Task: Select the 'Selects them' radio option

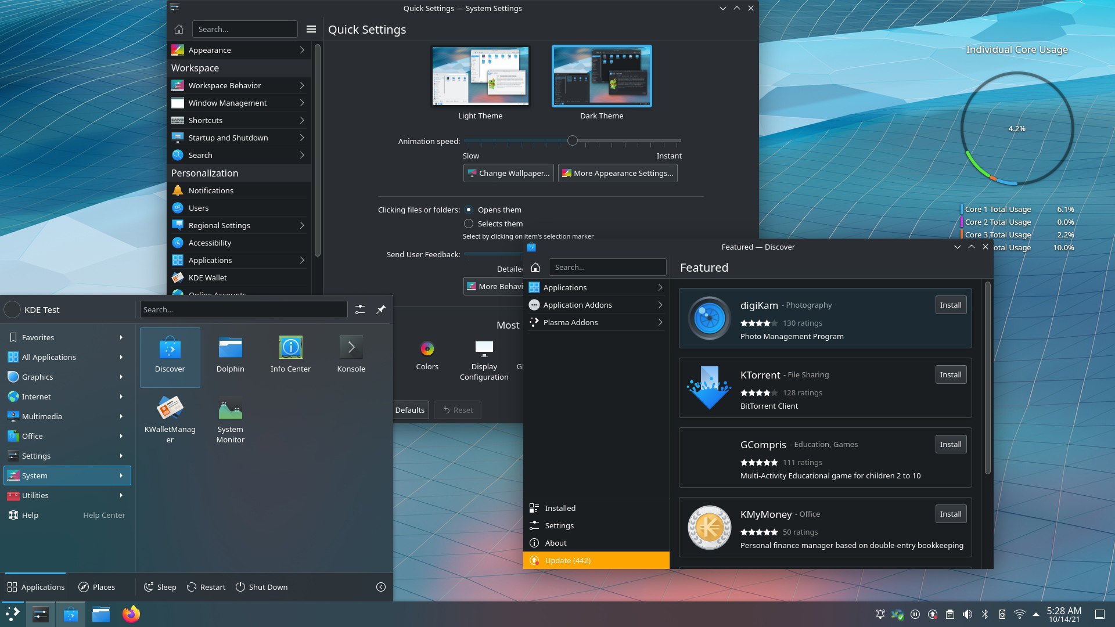Action: pyautogui.click(x=469, y=224)
